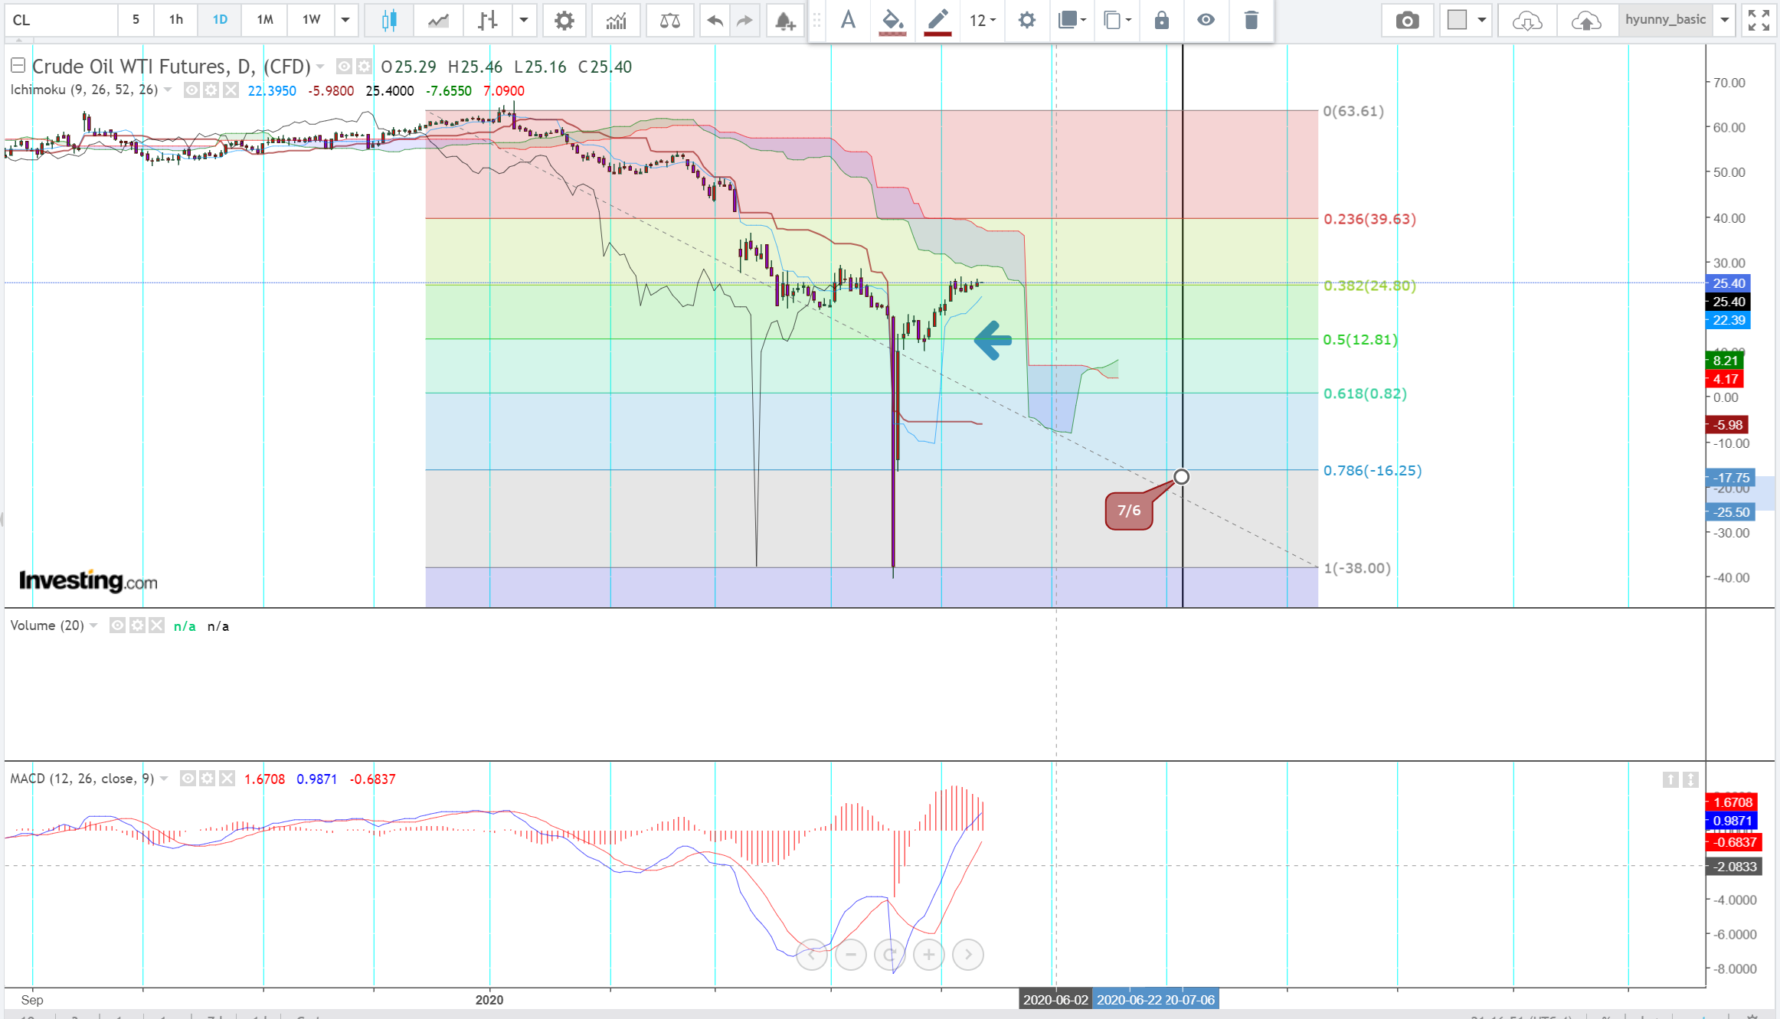Switch to the 1W timeframe
1780x1019 pixels.
point(311,20)
